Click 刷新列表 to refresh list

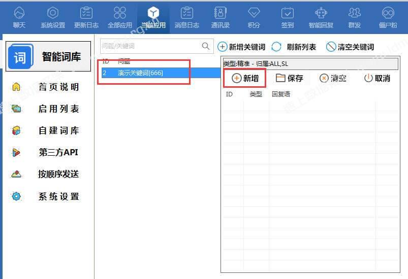294,47
